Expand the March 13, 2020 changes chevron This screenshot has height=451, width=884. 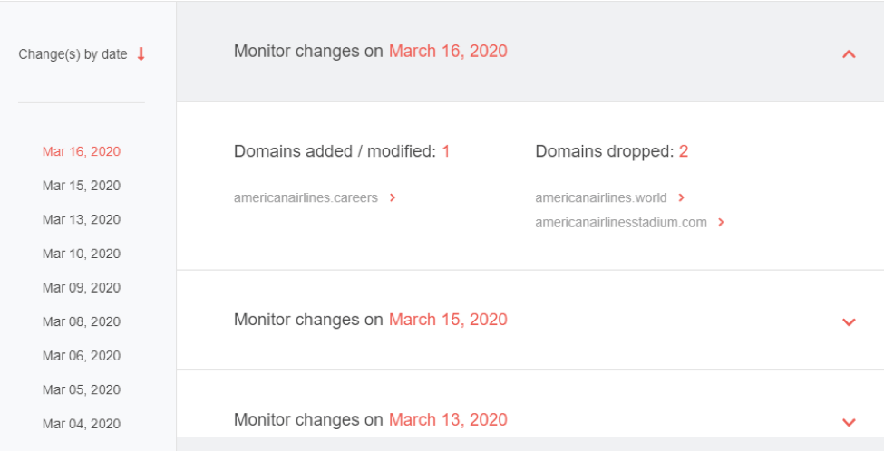849,422
